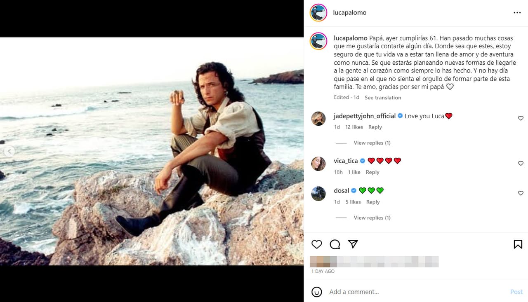This screenshot has height=302, width=528.
Task: Like jadepettyjohn_official's comment with the heart icon
Action: (521, 118)
